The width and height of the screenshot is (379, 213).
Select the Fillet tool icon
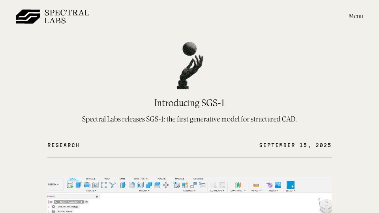pos(132,185)
